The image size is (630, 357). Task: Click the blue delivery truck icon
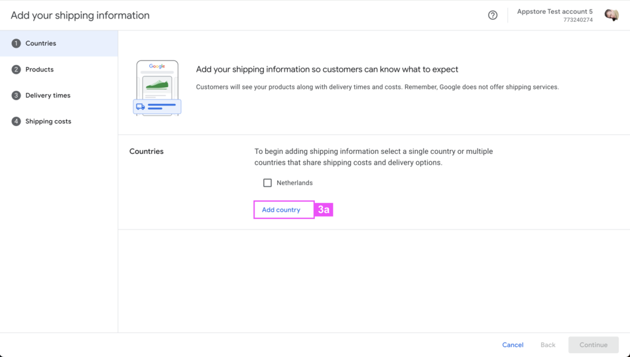141,106
